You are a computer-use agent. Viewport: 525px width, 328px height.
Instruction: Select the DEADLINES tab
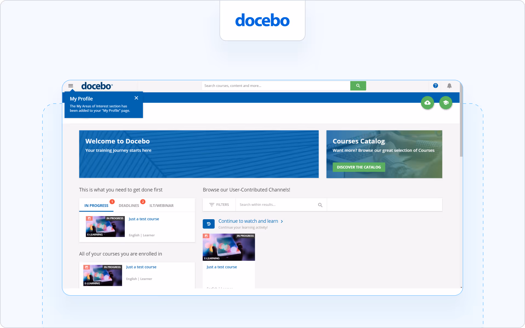point(129,206)
